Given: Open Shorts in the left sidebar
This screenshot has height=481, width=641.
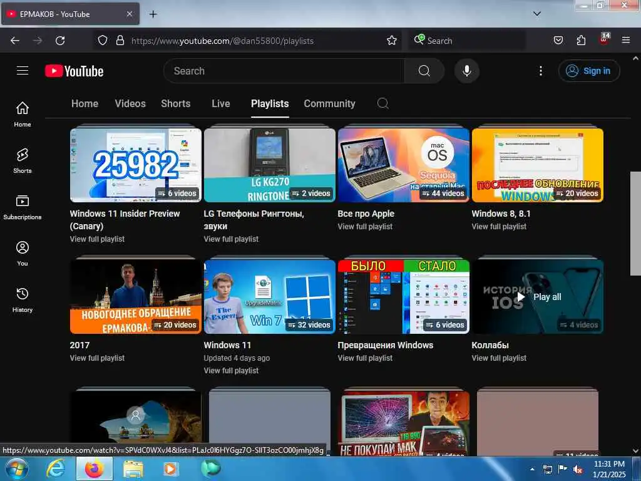Looking at the screenshot, I should click(x=23, y=161).
